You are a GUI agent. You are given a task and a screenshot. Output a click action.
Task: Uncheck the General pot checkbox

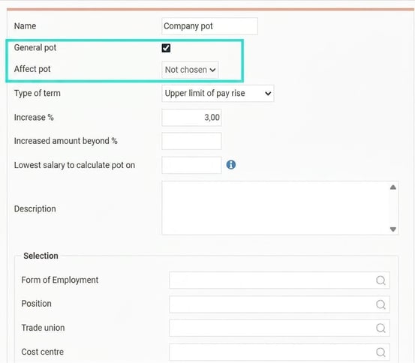point(166,48)
